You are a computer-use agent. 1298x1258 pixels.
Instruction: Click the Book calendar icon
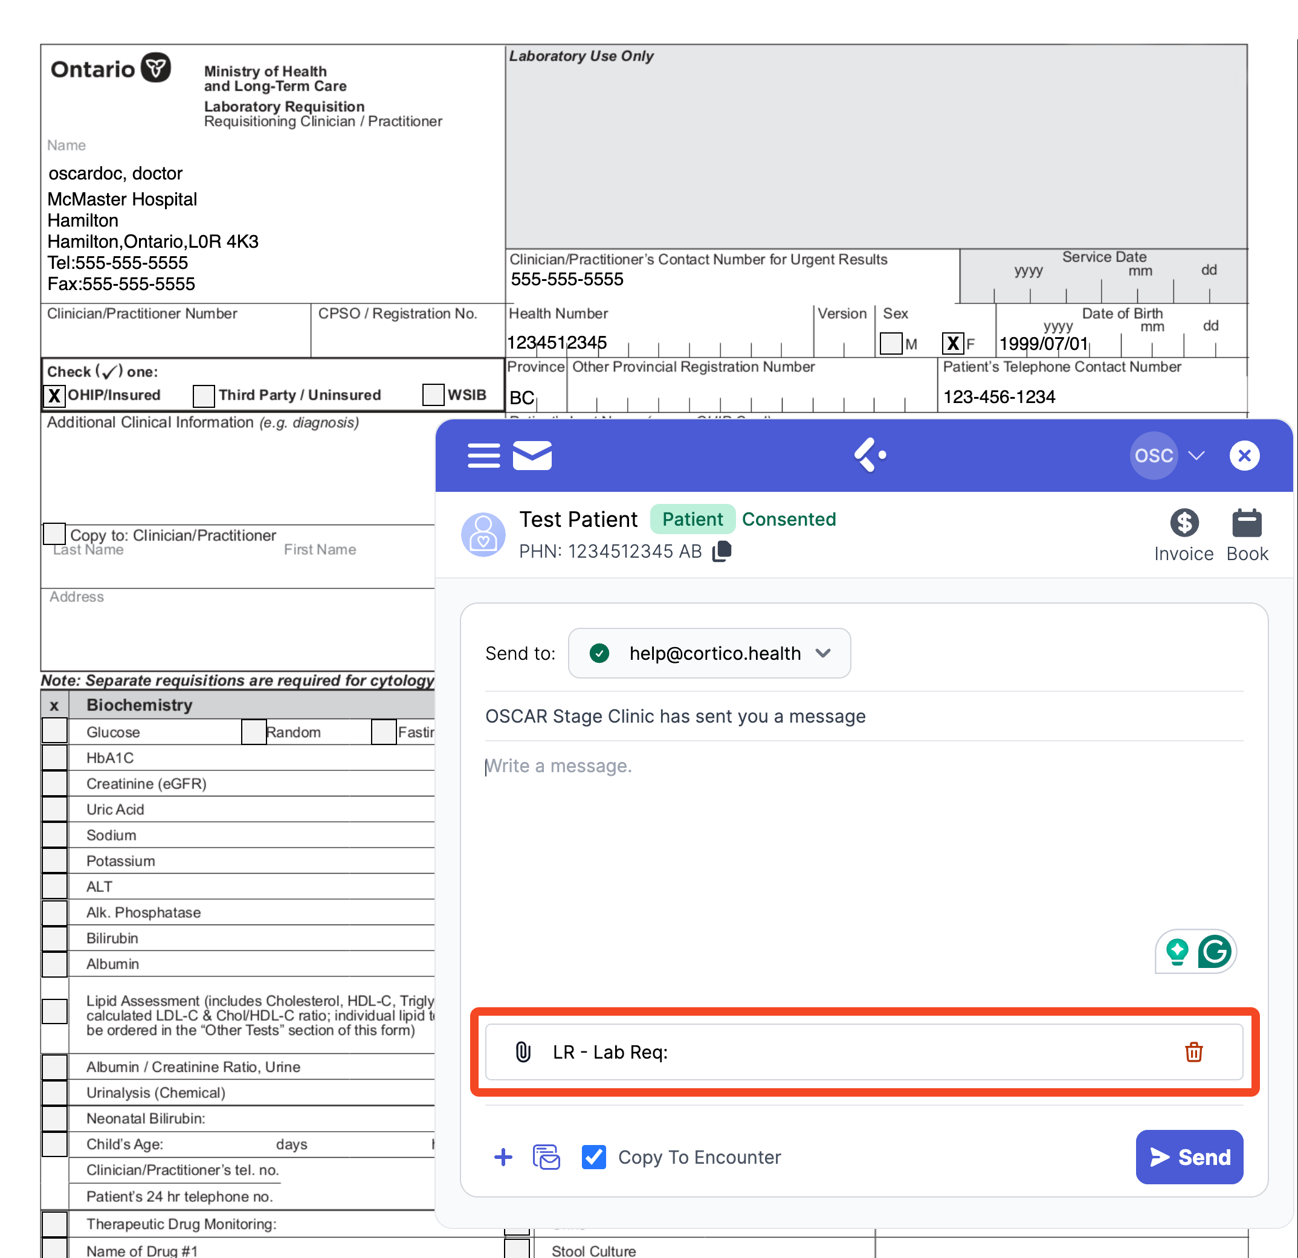(x=1247, y=523)
